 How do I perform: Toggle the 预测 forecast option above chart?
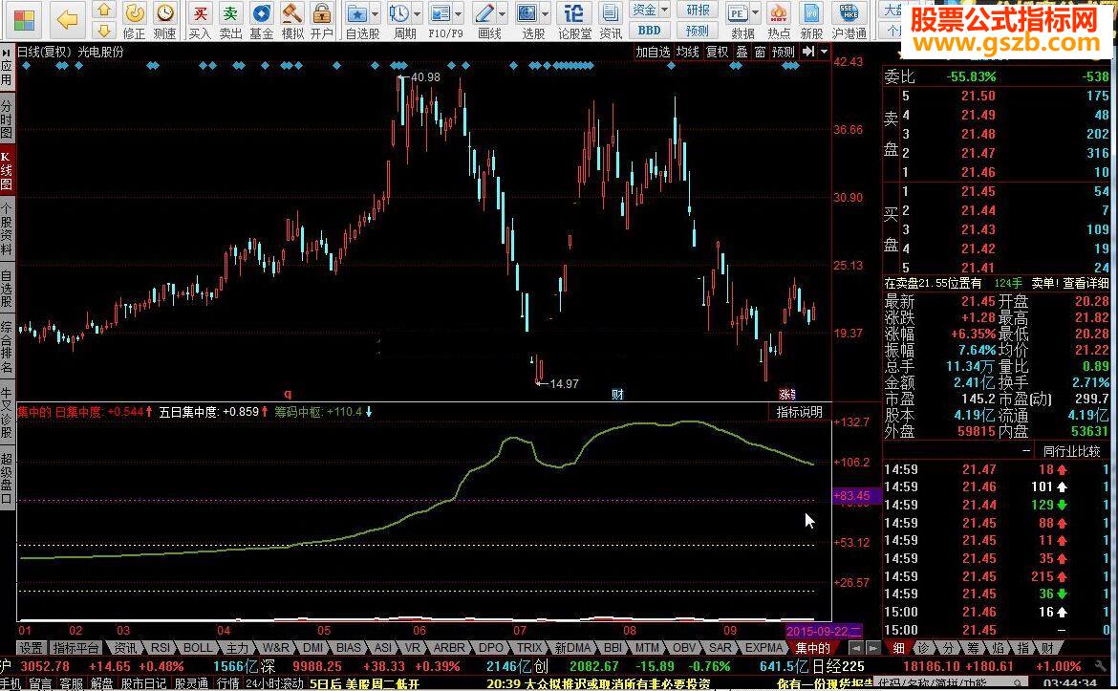click(x=783, y=52)
